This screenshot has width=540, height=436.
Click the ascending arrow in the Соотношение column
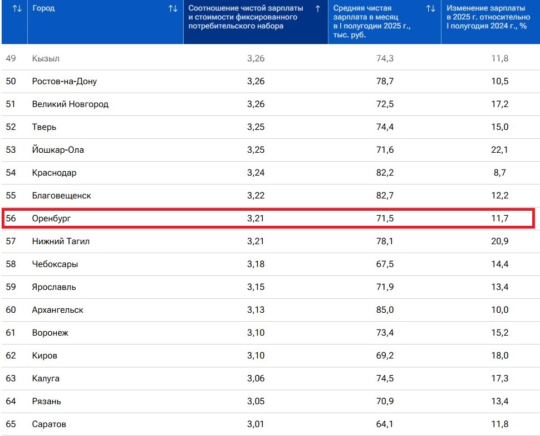318,9
